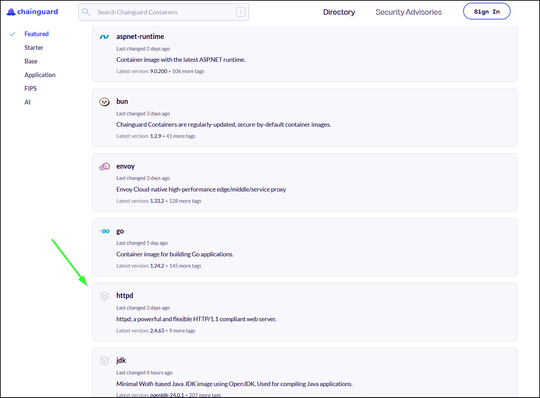Click the envoy logo icon

coord(105,167)
